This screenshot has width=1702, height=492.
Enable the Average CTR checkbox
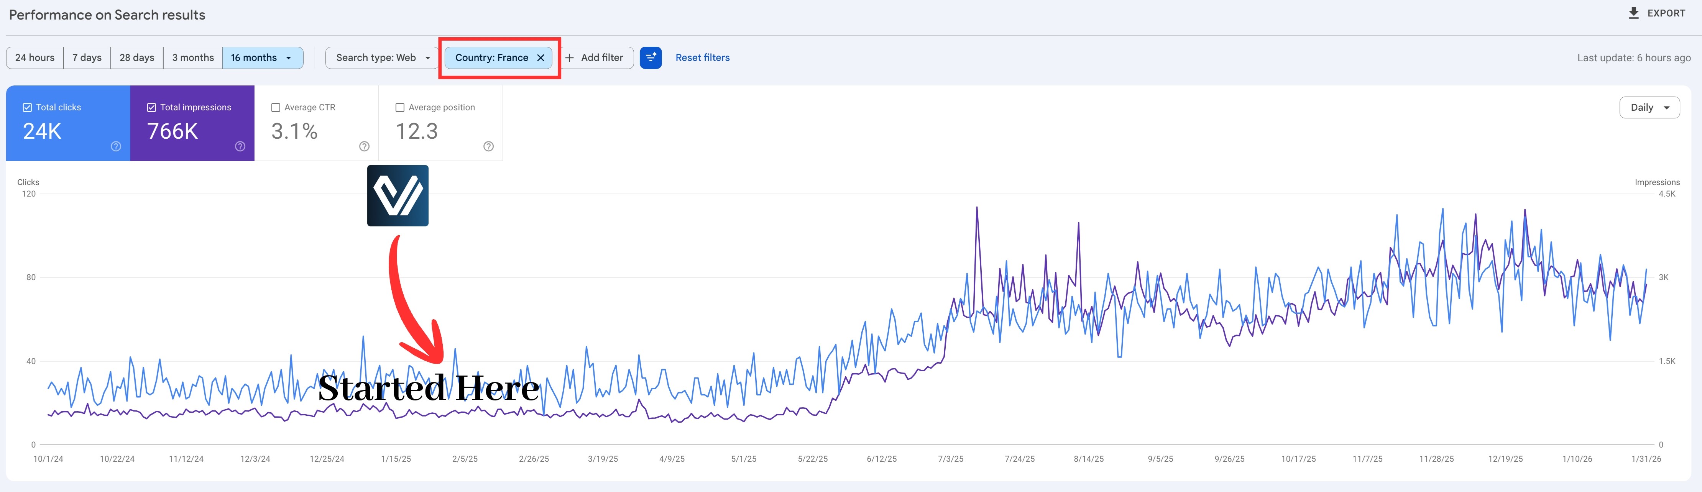click(276, 108)
